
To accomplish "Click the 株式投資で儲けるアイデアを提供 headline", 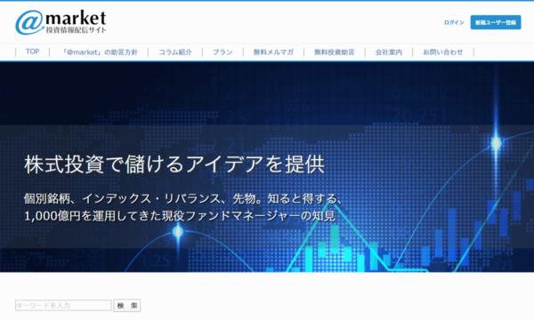I will pyautogui.click(x=174, y=164).
